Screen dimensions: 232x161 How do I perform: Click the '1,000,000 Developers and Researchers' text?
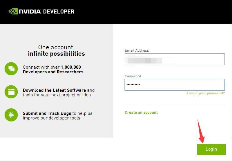pyautogui.click(x=53, y=70)
